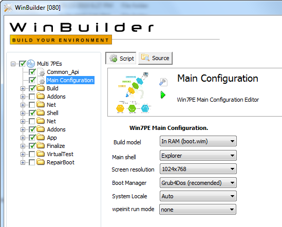Open the Main shell dropdown

(198, 156)
